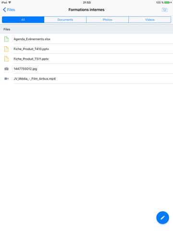Switch to the Photos tab

pyautogui.click(x=108, y=20)
